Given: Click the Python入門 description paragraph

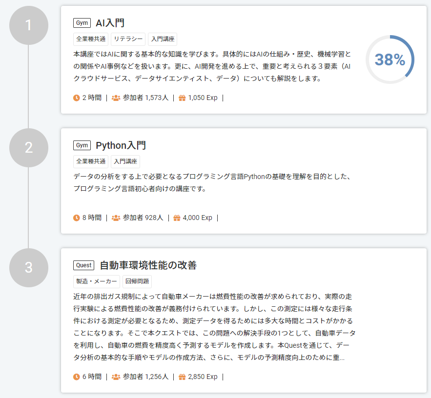Looking at the screenshot, I should coord(212,182).
